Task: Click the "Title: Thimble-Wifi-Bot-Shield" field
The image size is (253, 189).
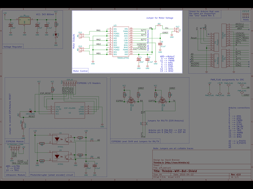Action: pyautogui.click(x=175, y=171)
